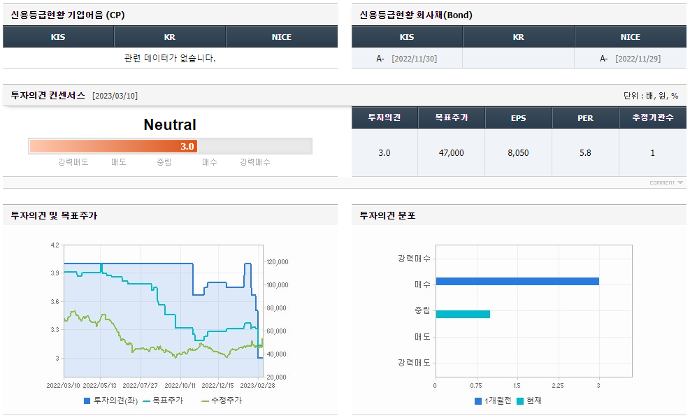Click the 투자의견 컨센서스 heading
The width and height of the screenshot is (690, 418).
(48, 96)
